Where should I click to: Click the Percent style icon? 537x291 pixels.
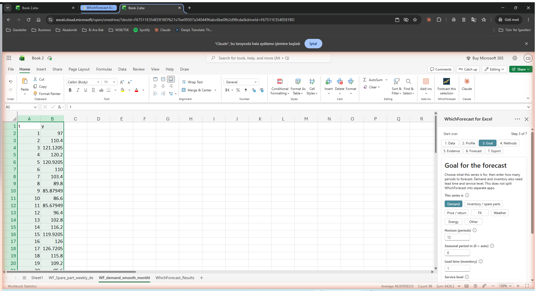point(238,90)
